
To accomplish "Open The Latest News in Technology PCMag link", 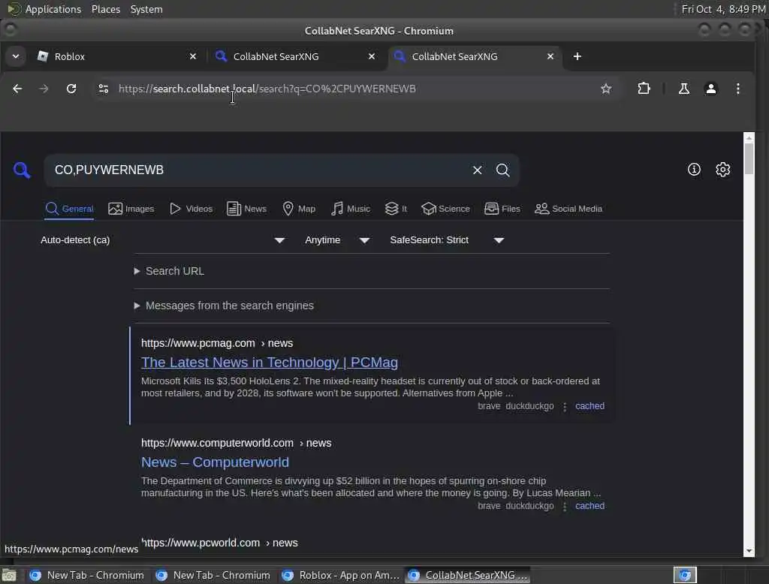I will [x=270, y=363].
